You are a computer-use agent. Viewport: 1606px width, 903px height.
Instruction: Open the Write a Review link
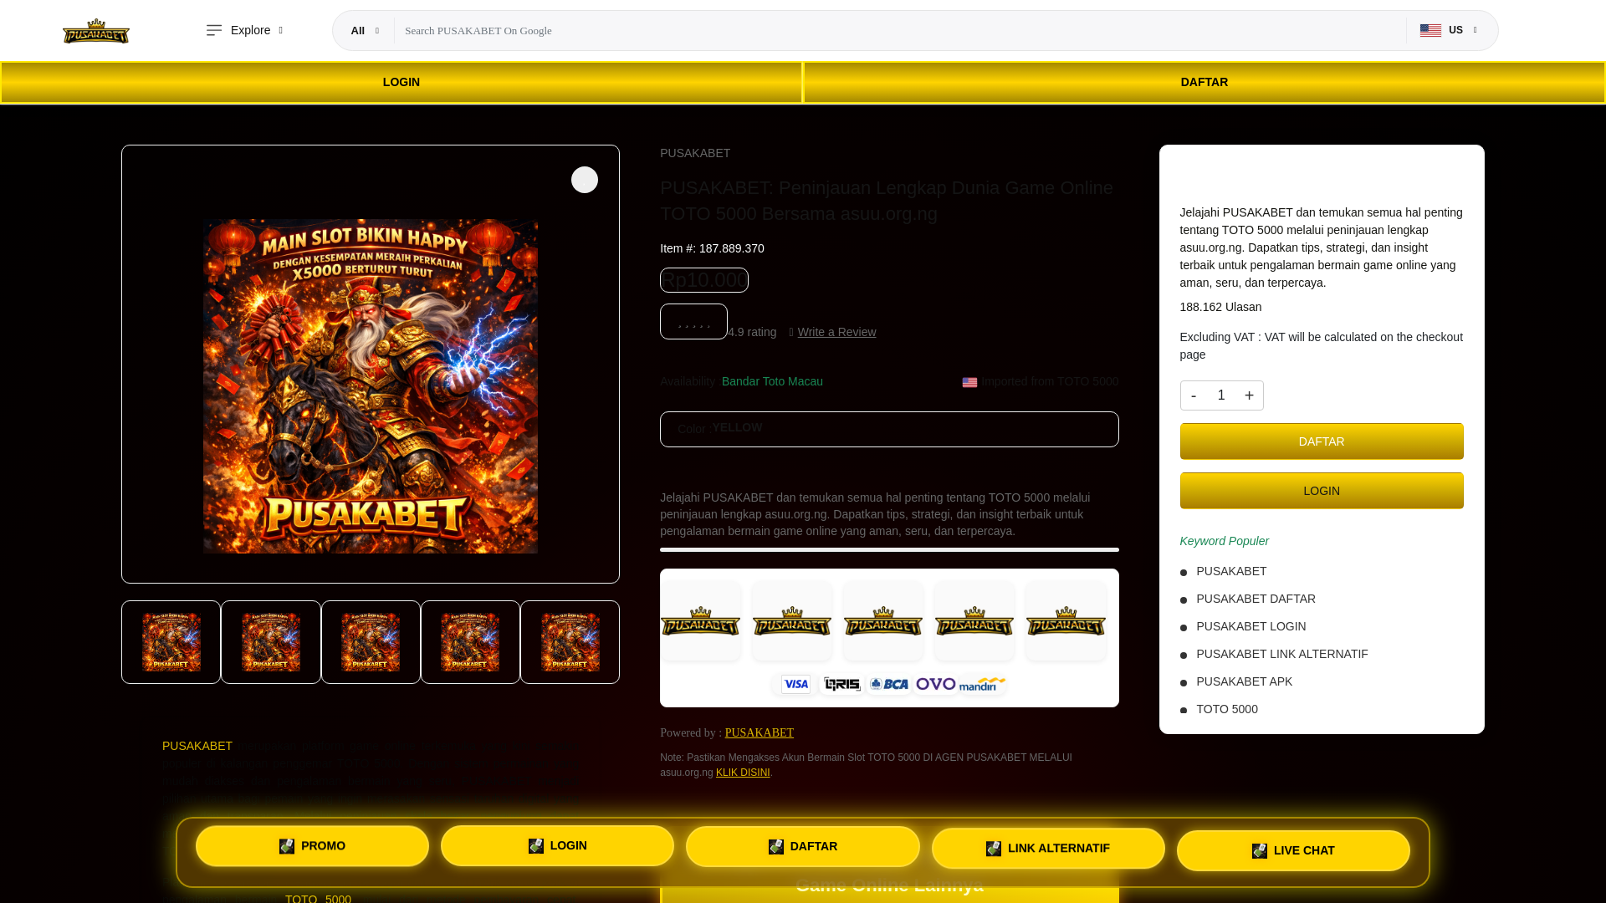pos(836,332)
